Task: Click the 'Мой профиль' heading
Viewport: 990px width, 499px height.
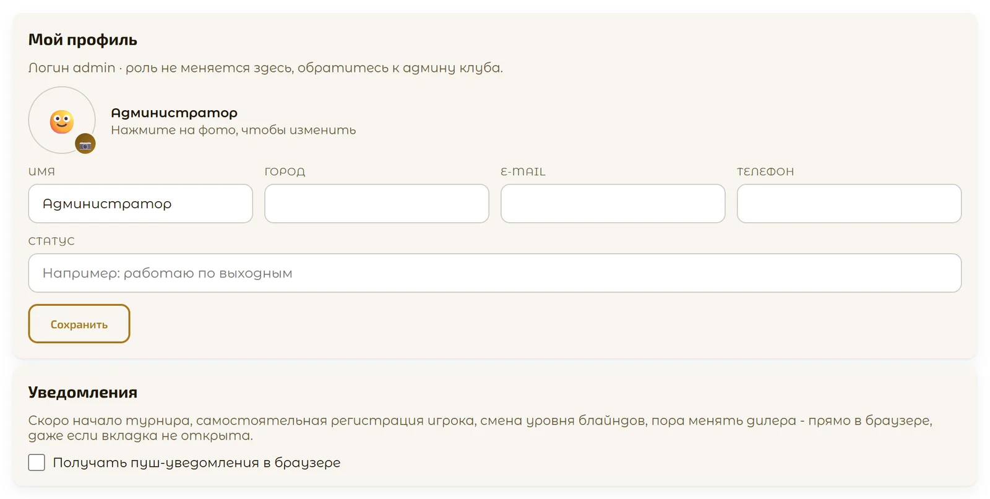Action: tap(83, 40)
